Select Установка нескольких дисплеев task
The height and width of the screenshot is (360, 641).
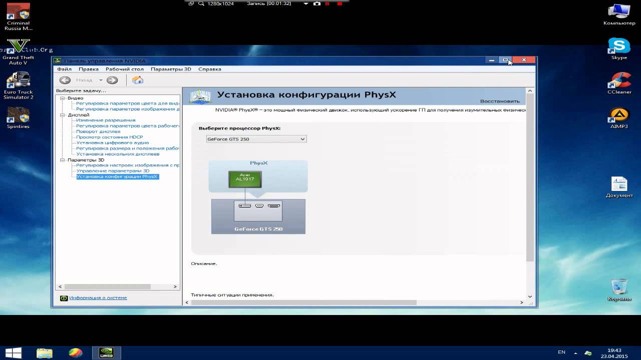click(x=118, y=154)
